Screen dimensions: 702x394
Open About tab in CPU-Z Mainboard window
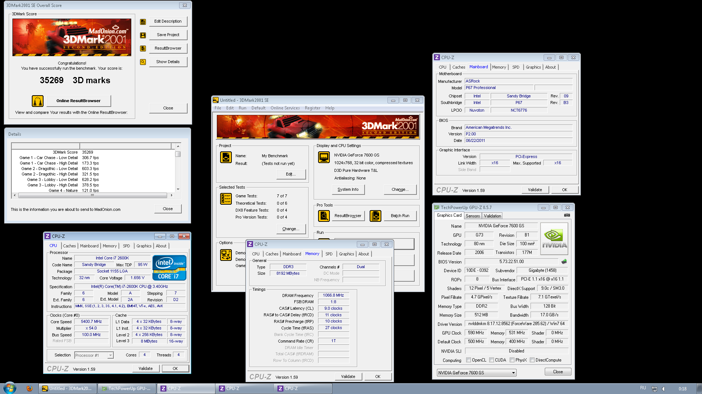click(x=550, y=67)
